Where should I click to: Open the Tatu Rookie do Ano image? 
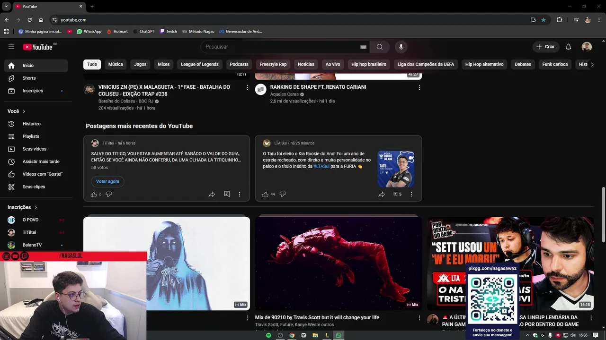(x=396, y=169)
